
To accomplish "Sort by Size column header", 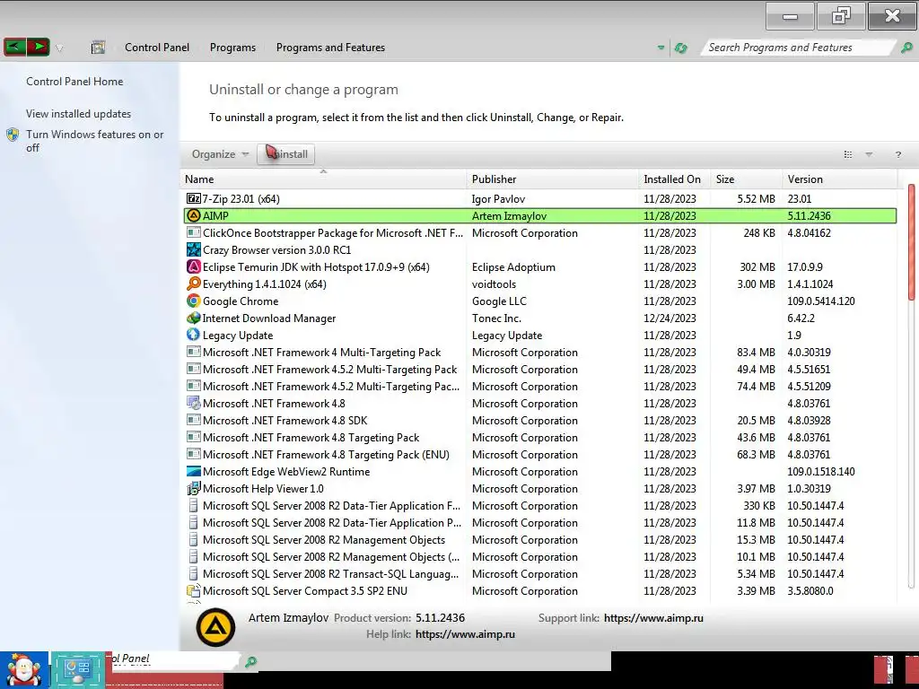I will pos(746,179).
